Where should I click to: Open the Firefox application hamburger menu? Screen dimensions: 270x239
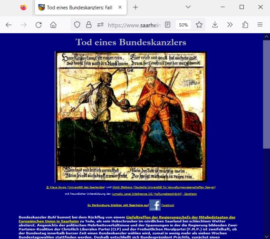pos(260,25)
